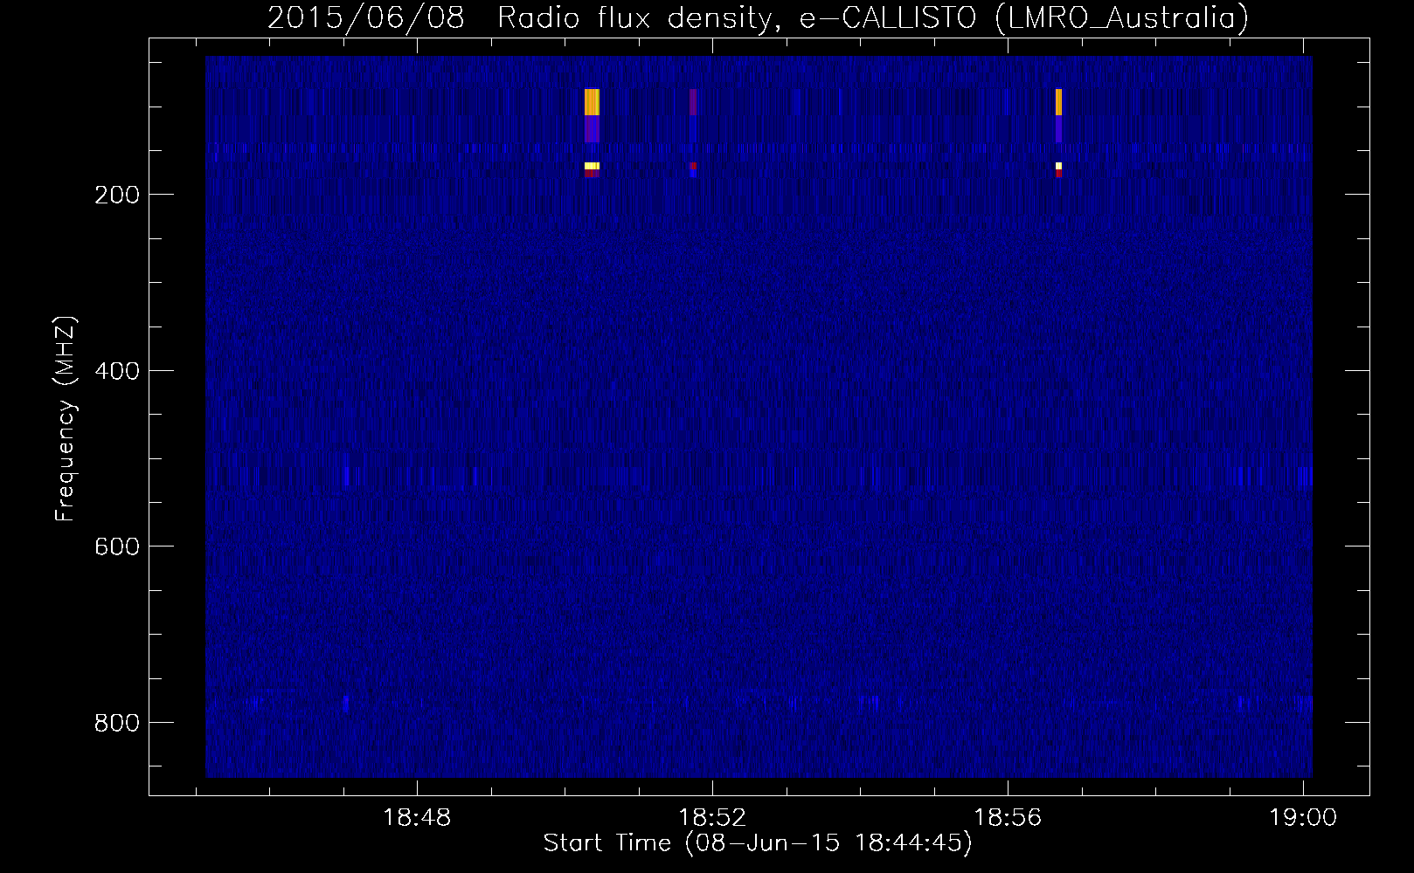Pick the 600 frequency tick label
This screenshot has height=873, width=1414.
[117, 546]
